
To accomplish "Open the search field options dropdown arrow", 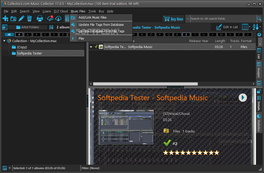I will (x=188, y=19).
